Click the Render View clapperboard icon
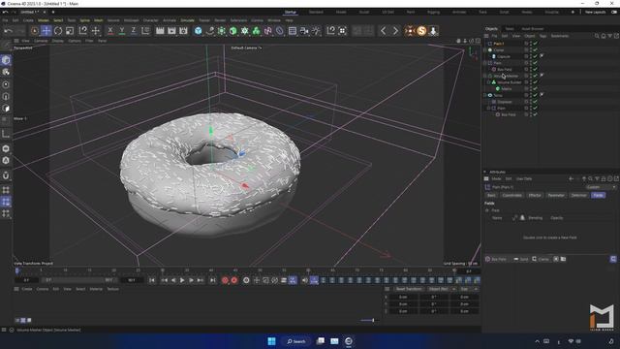Screen dimensions: 620x349 click(x=160, y=31)
